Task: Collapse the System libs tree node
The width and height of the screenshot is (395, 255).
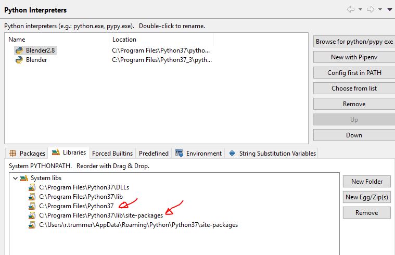Action: coord(15,178)
